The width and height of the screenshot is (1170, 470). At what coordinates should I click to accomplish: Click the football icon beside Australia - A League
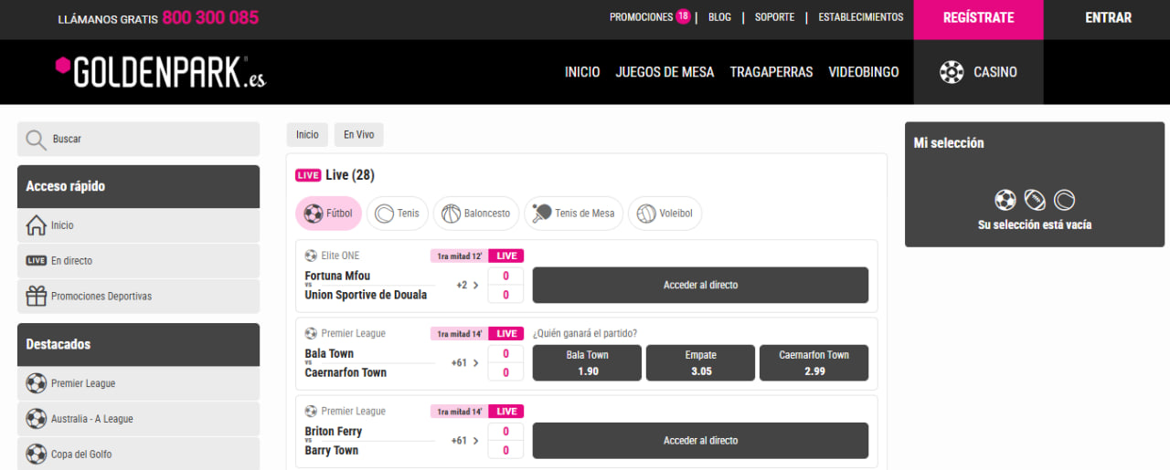[37, 419]
